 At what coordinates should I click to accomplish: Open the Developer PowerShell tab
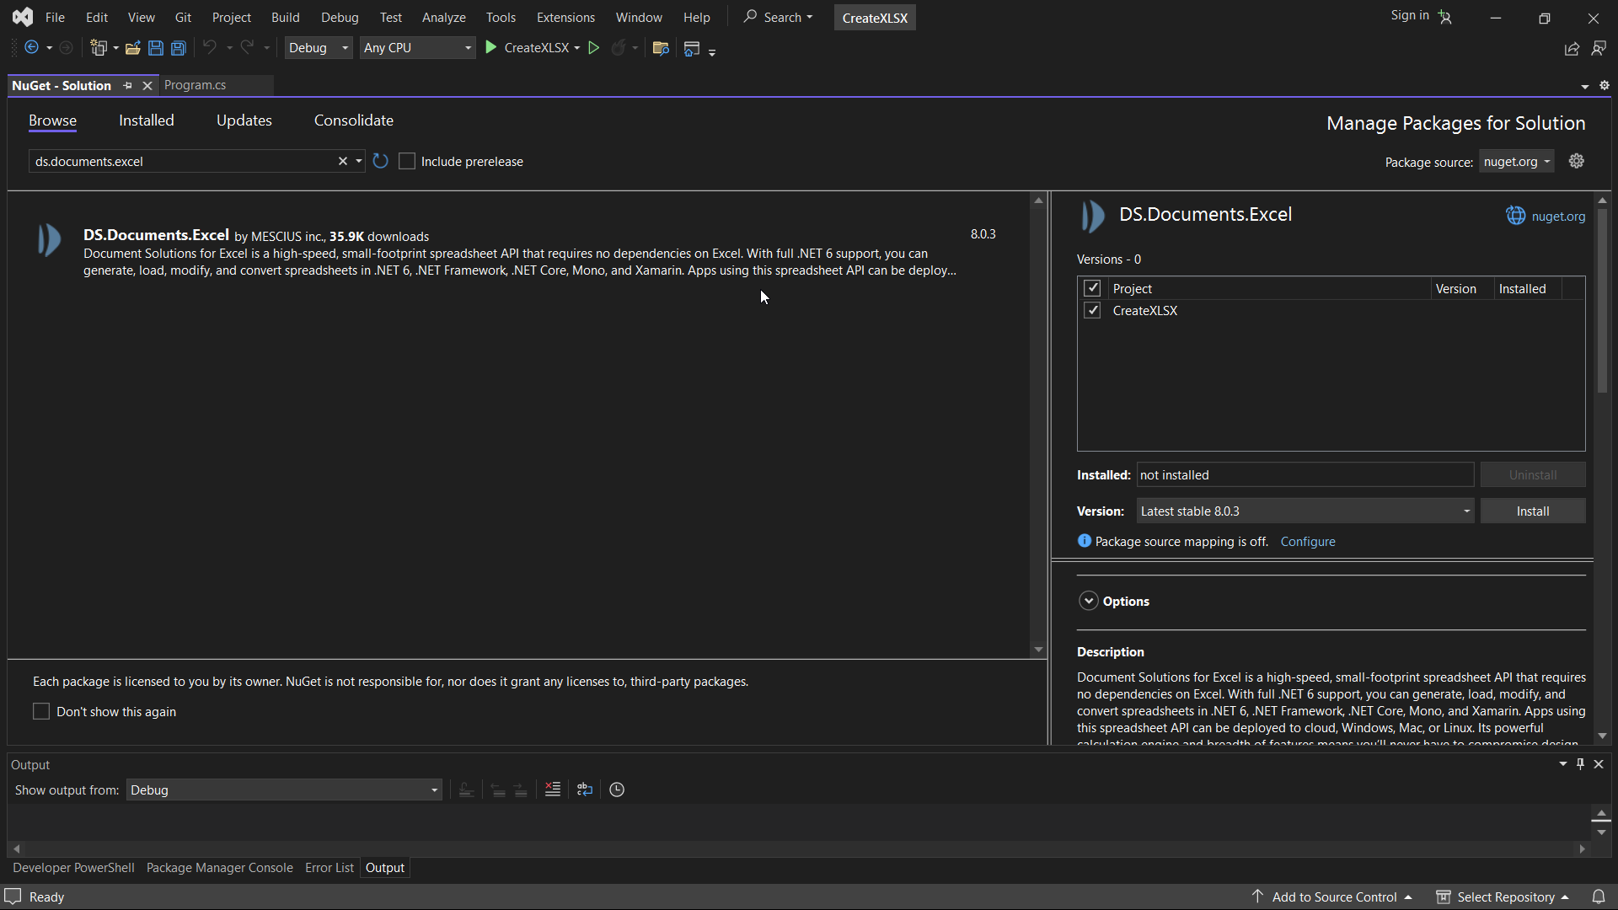[x=73, y=868]
